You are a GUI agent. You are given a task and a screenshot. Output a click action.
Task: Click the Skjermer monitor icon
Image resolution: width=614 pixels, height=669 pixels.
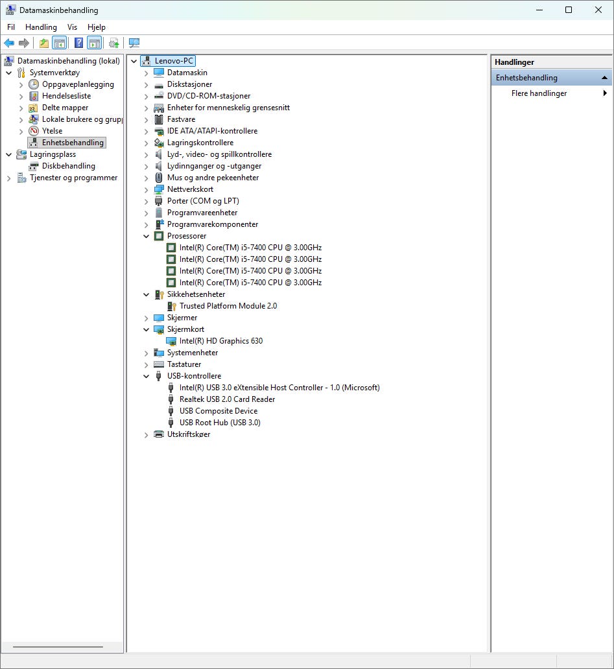click(x=159, y=318)
